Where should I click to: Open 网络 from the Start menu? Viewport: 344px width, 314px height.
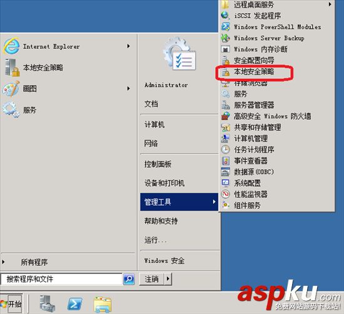151,144
